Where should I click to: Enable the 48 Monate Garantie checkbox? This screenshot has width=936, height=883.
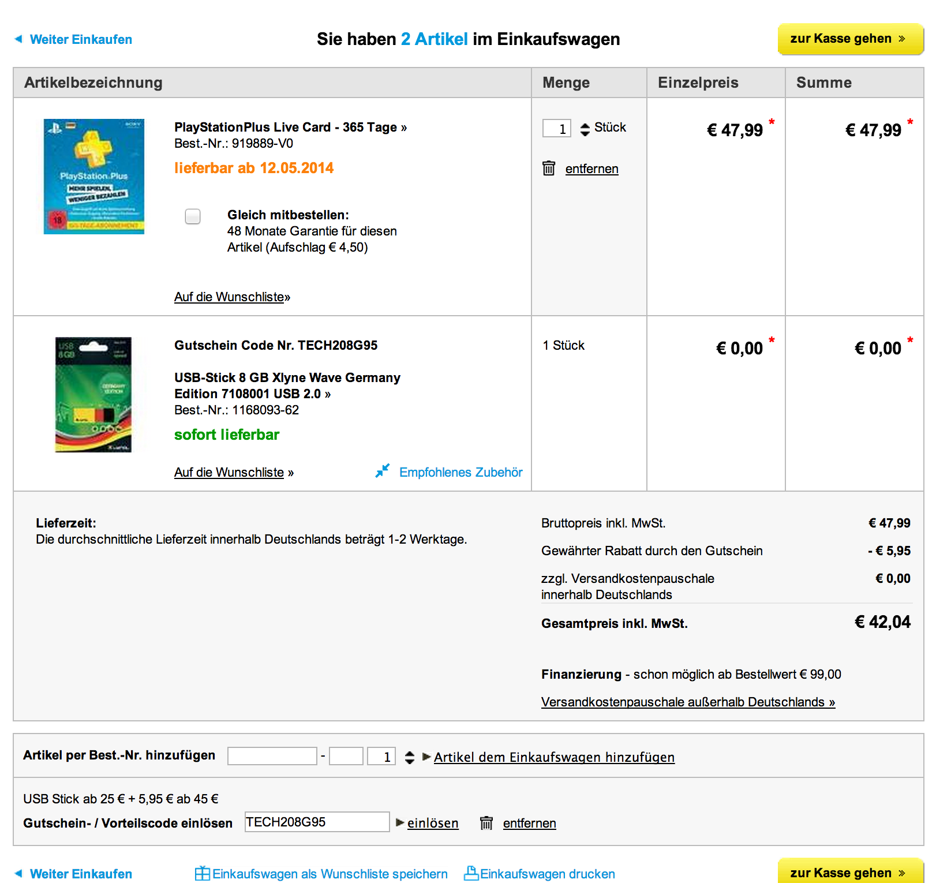coord(193,216)
